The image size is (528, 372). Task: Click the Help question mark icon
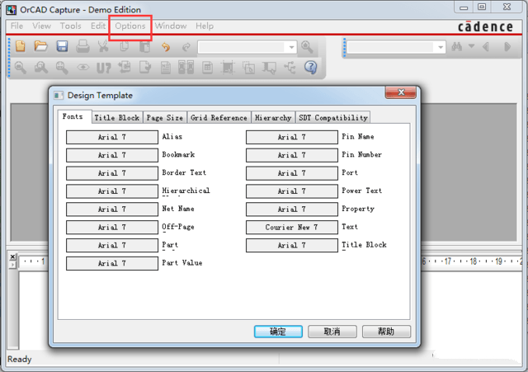click(x=310, y=68)
